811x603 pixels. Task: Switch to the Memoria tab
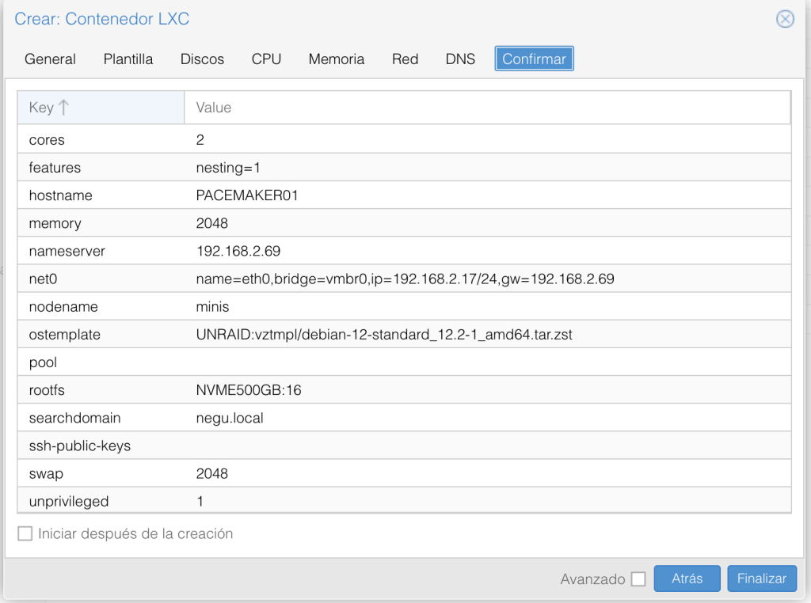click(336, 59)
